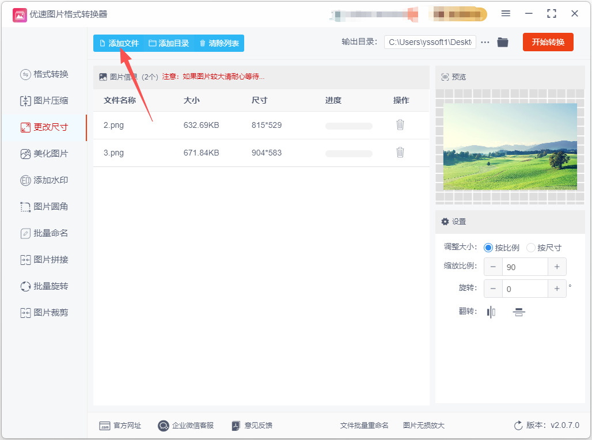
Task: Open the 官方网址 official website link
Action: click(120, 426)
